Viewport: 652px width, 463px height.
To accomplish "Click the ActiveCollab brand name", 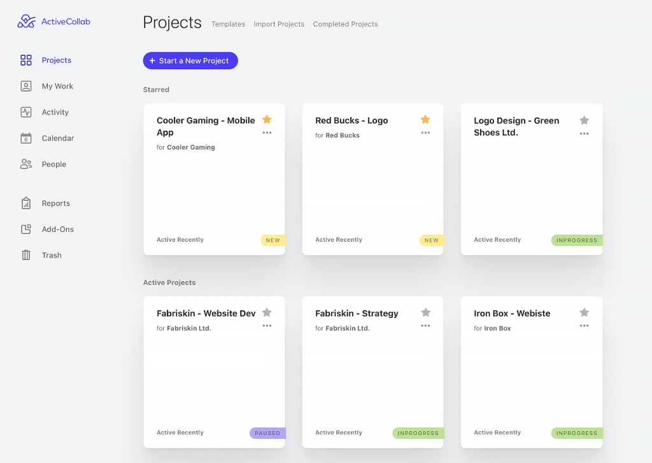I will click(66, 22).
